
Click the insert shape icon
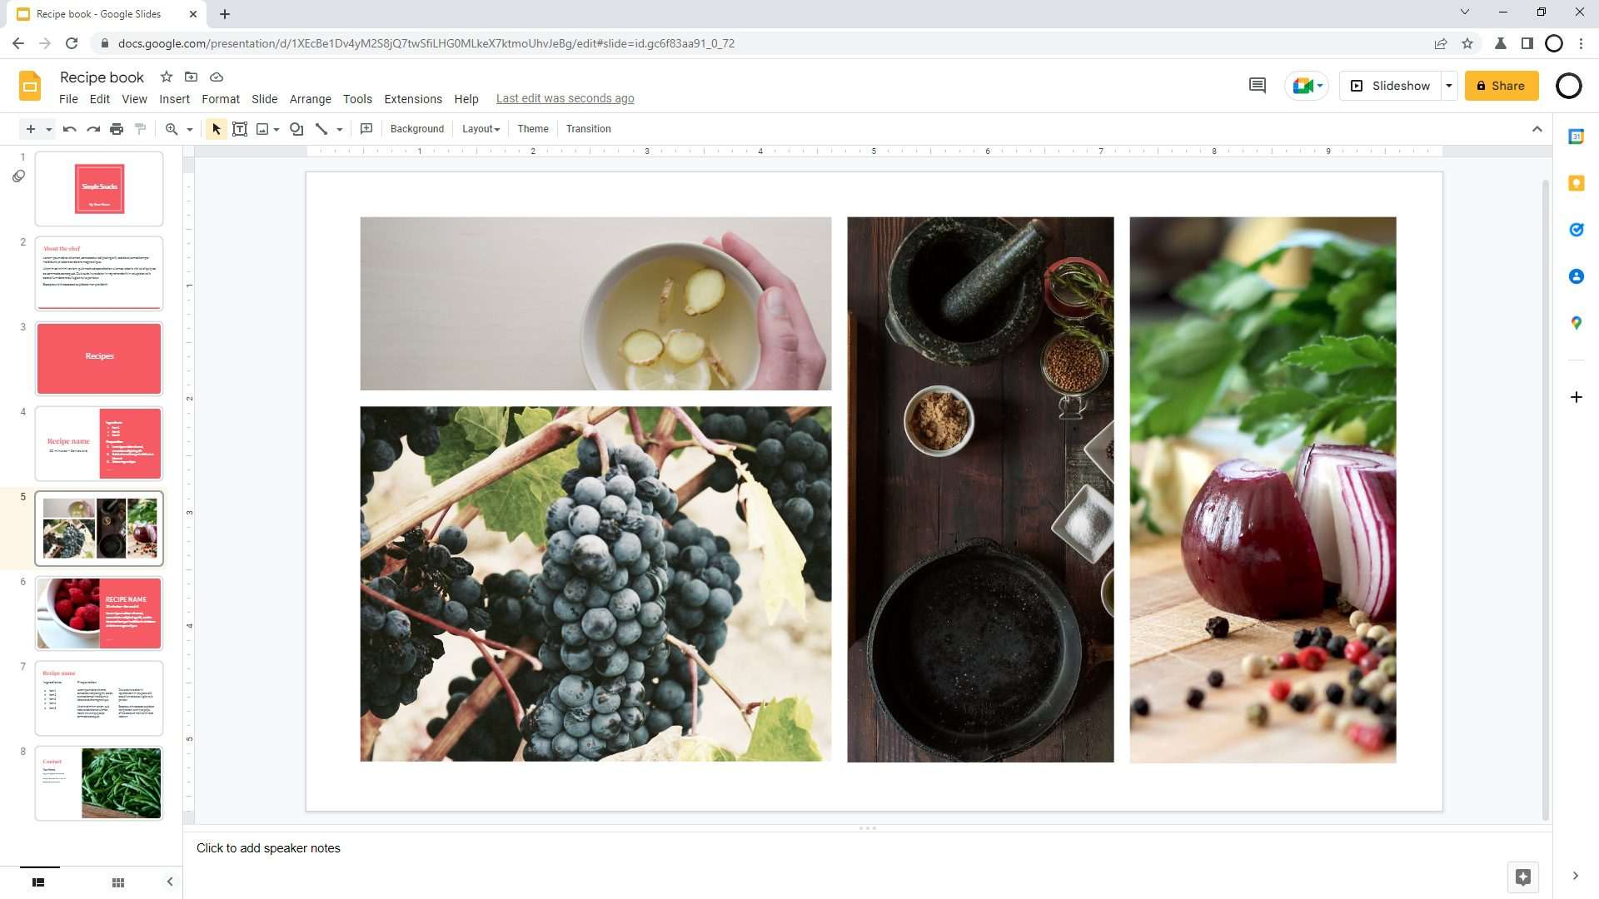tap(296, 128)
